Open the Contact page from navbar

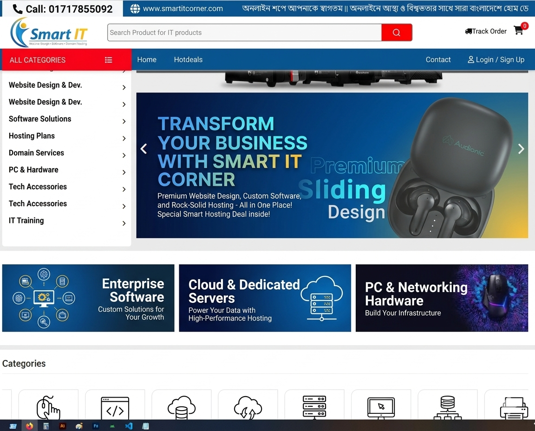pos(438,59)
